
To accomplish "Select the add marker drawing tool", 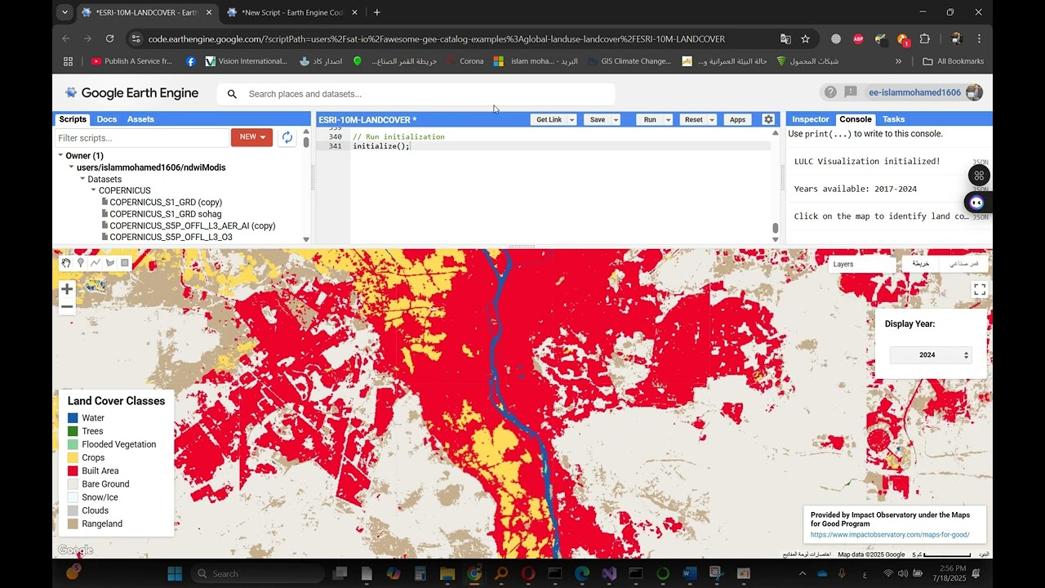I will 81,263.
